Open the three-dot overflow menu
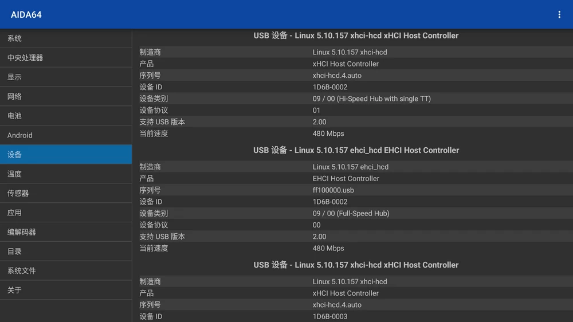The width and height of the screenshot is (573, 322). pyautogui.click(x=559, y=14)
